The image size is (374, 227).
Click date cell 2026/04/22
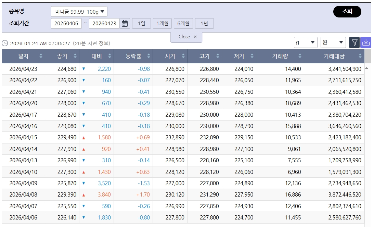23,80
